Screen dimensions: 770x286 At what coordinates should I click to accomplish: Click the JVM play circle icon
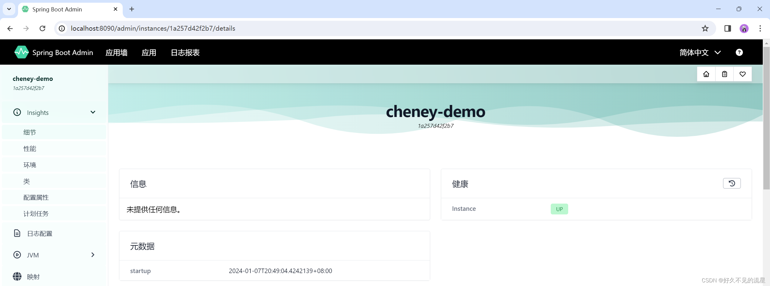tap(17, 255)
